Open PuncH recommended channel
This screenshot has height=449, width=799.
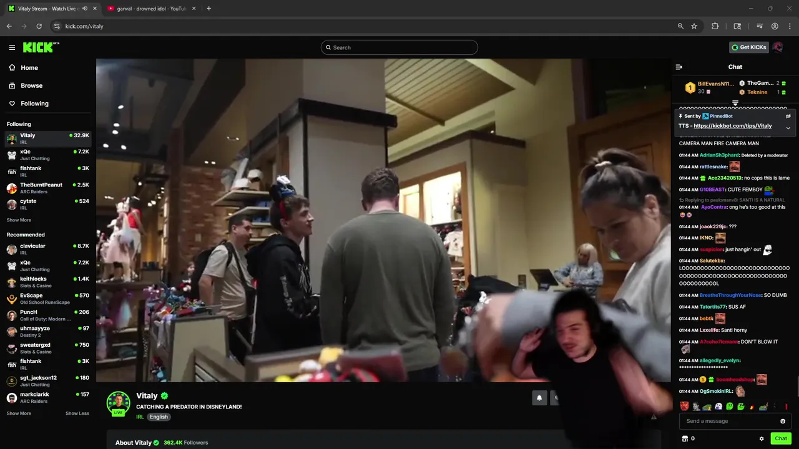pos(48,315)
